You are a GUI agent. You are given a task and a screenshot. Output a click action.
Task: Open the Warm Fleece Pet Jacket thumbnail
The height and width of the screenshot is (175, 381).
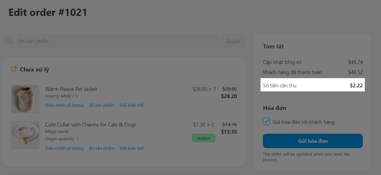coord(25,99)
